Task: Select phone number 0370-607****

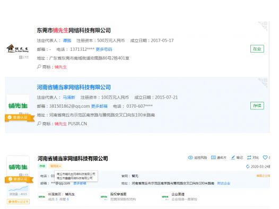Action: point(139,106)
